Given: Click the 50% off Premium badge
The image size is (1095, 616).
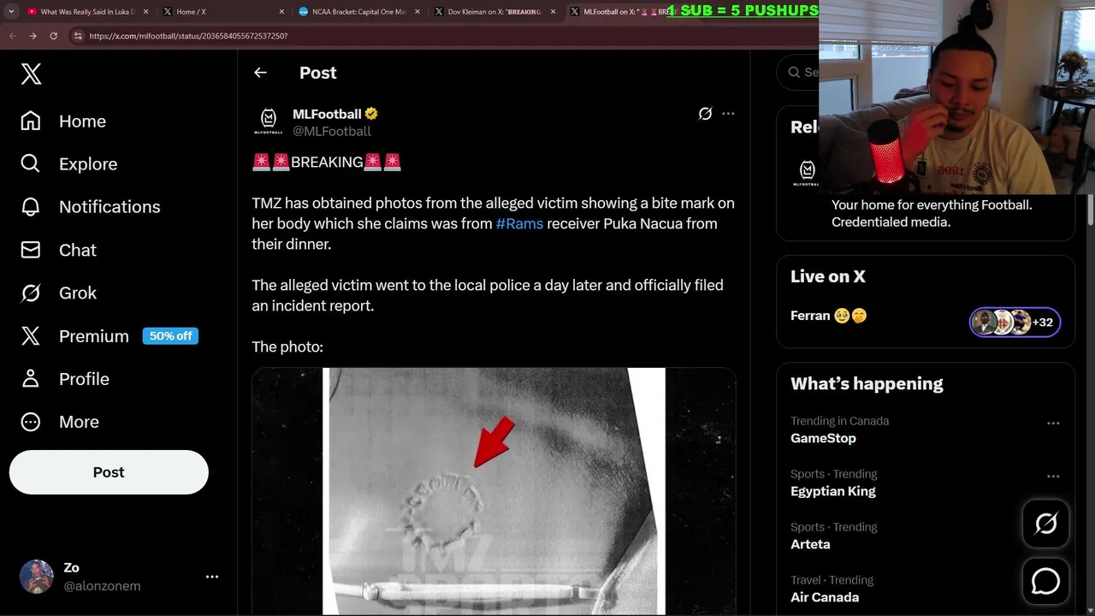Looking at the screenshot, I should point(170,336).
